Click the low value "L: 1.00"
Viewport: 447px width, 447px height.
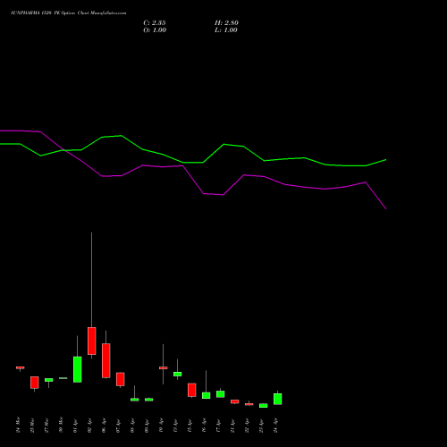coord(226,30)
